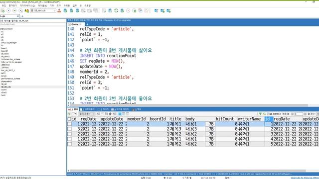Switch to the 2 프로파일러 tab
Image resolution: width=319 pixels, height=179 pixels.
coord(87,109)
